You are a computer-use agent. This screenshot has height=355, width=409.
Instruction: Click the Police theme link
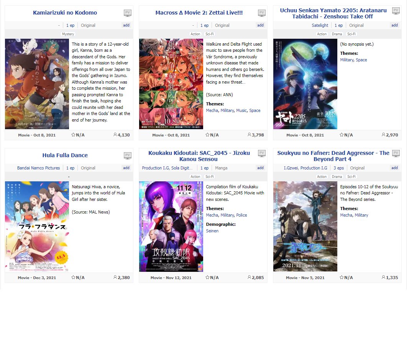(241, 215)
